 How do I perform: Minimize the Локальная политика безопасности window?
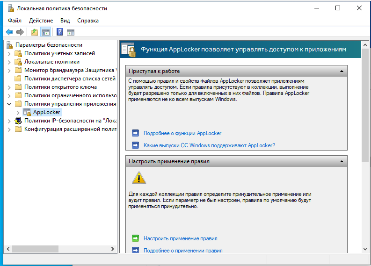click(317, 8)
